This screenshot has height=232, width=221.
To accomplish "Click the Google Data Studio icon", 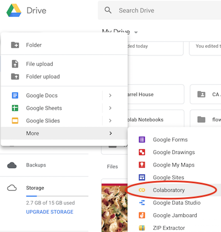I will pos(142,202).
